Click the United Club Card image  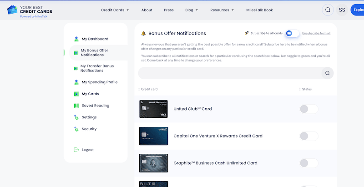coord(153,109)
